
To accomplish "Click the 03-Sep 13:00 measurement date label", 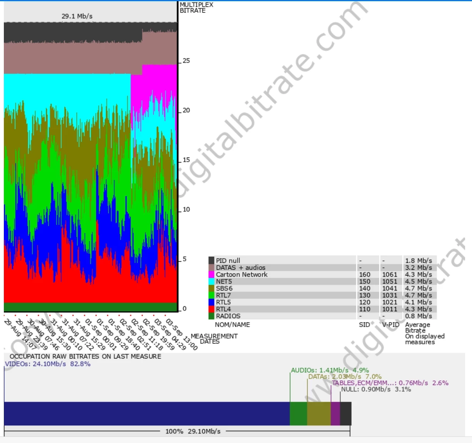I will 182,334.
